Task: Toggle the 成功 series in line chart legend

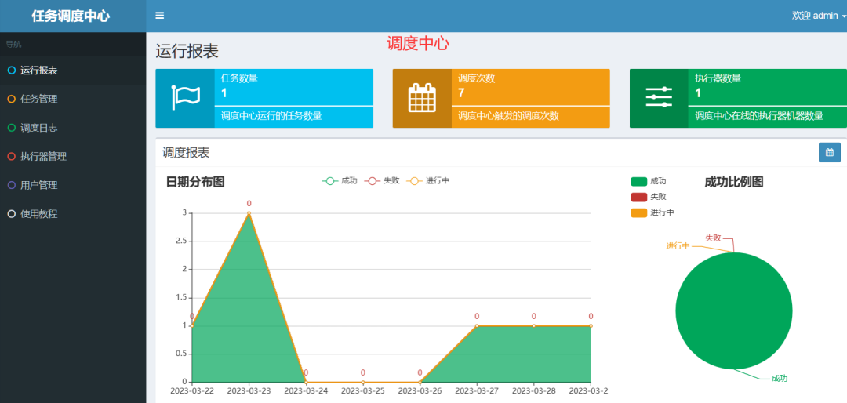Action: coord(340,181)
